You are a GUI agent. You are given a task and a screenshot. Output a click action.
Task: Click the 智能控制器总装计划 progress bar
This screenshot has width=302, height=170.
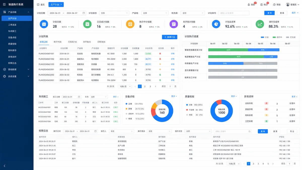point(243,50)
